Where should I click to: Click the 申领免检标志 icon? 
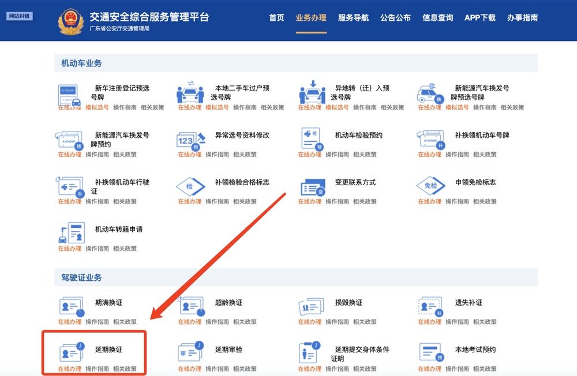[x=430, y=186]
